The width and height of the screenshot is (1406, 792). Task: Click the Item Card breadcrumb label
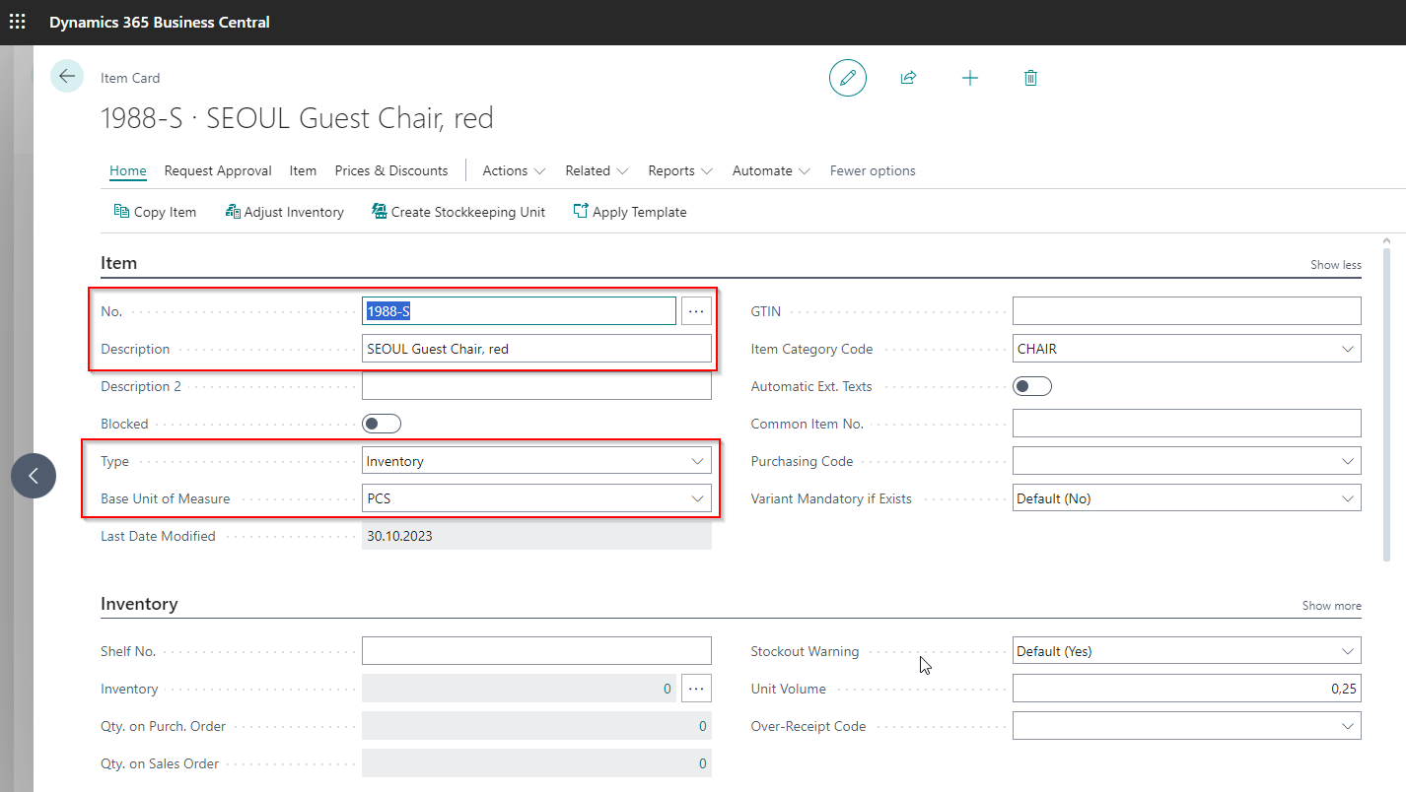[x=130, y=78]
